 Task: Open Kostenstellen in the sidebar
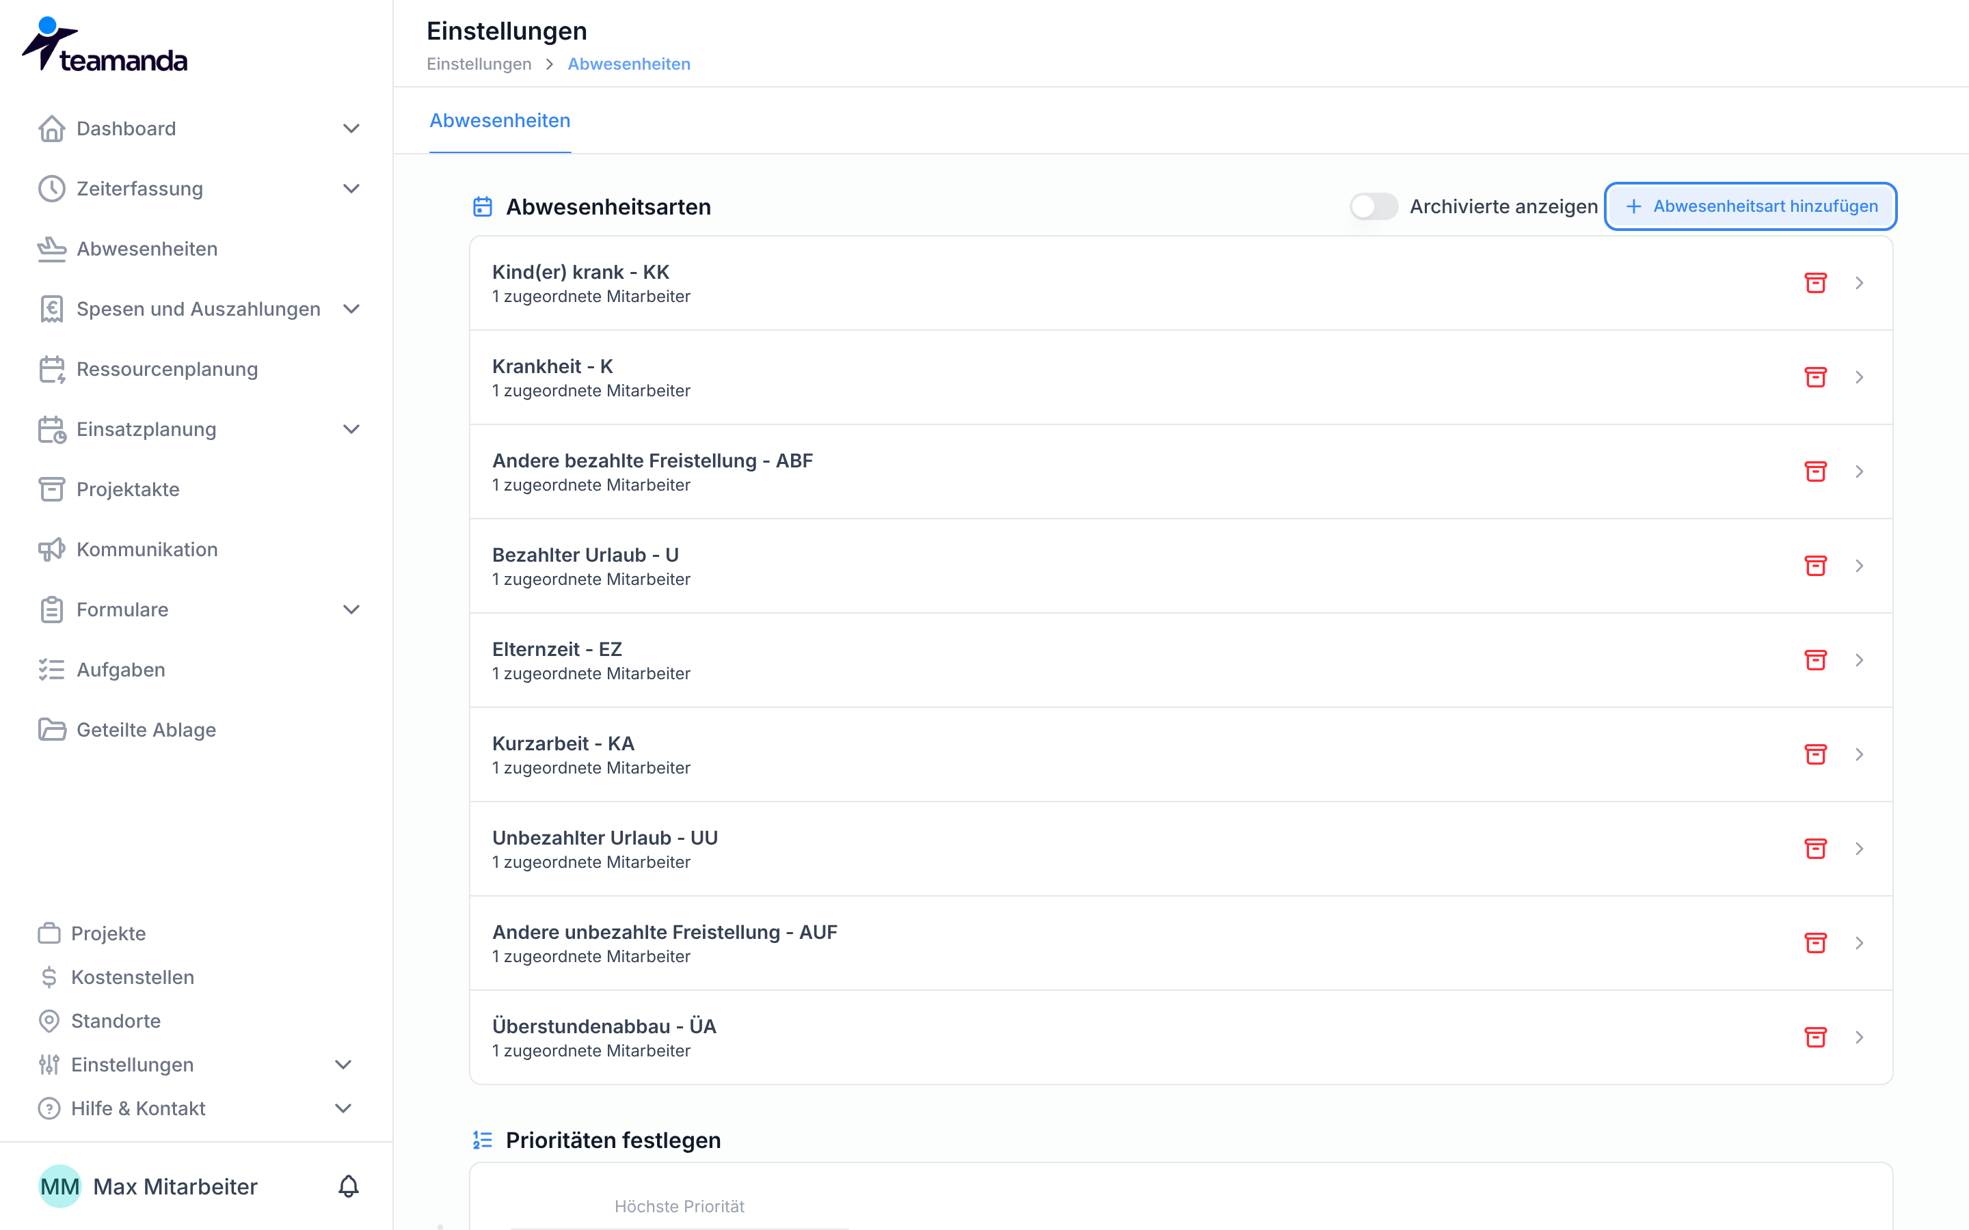pyautogui.click(x=116, y=978)
